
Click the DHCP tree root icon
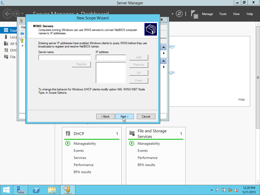pyautogui.click(x=22, y=40)
